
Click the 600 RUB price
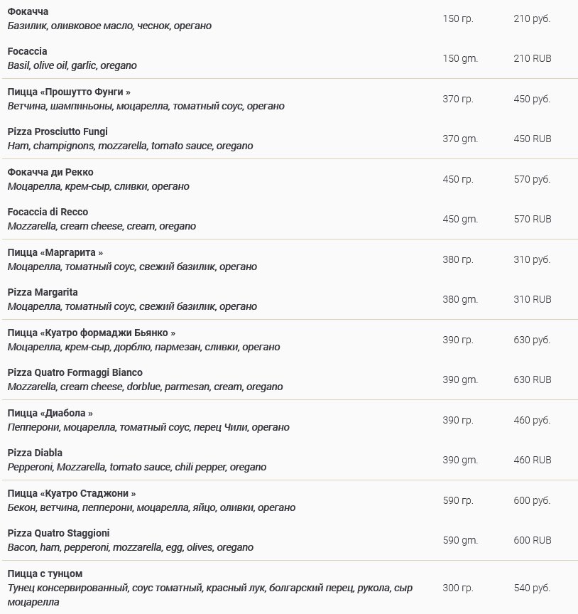[x=532, y=540]
